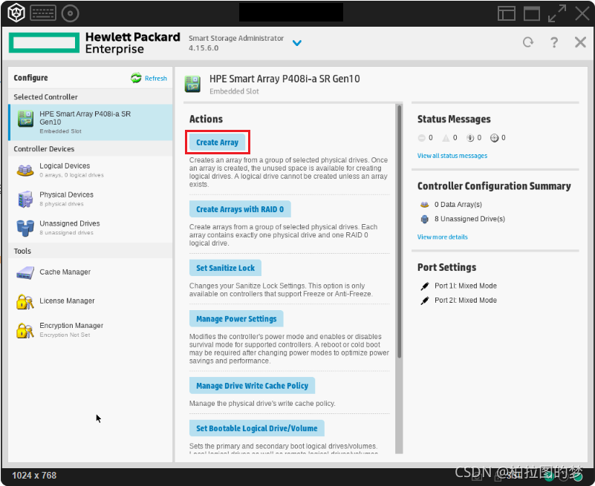Close Smart Storage Administrator with the X
This screenshot has height=486, width=595.
[580, 42]
